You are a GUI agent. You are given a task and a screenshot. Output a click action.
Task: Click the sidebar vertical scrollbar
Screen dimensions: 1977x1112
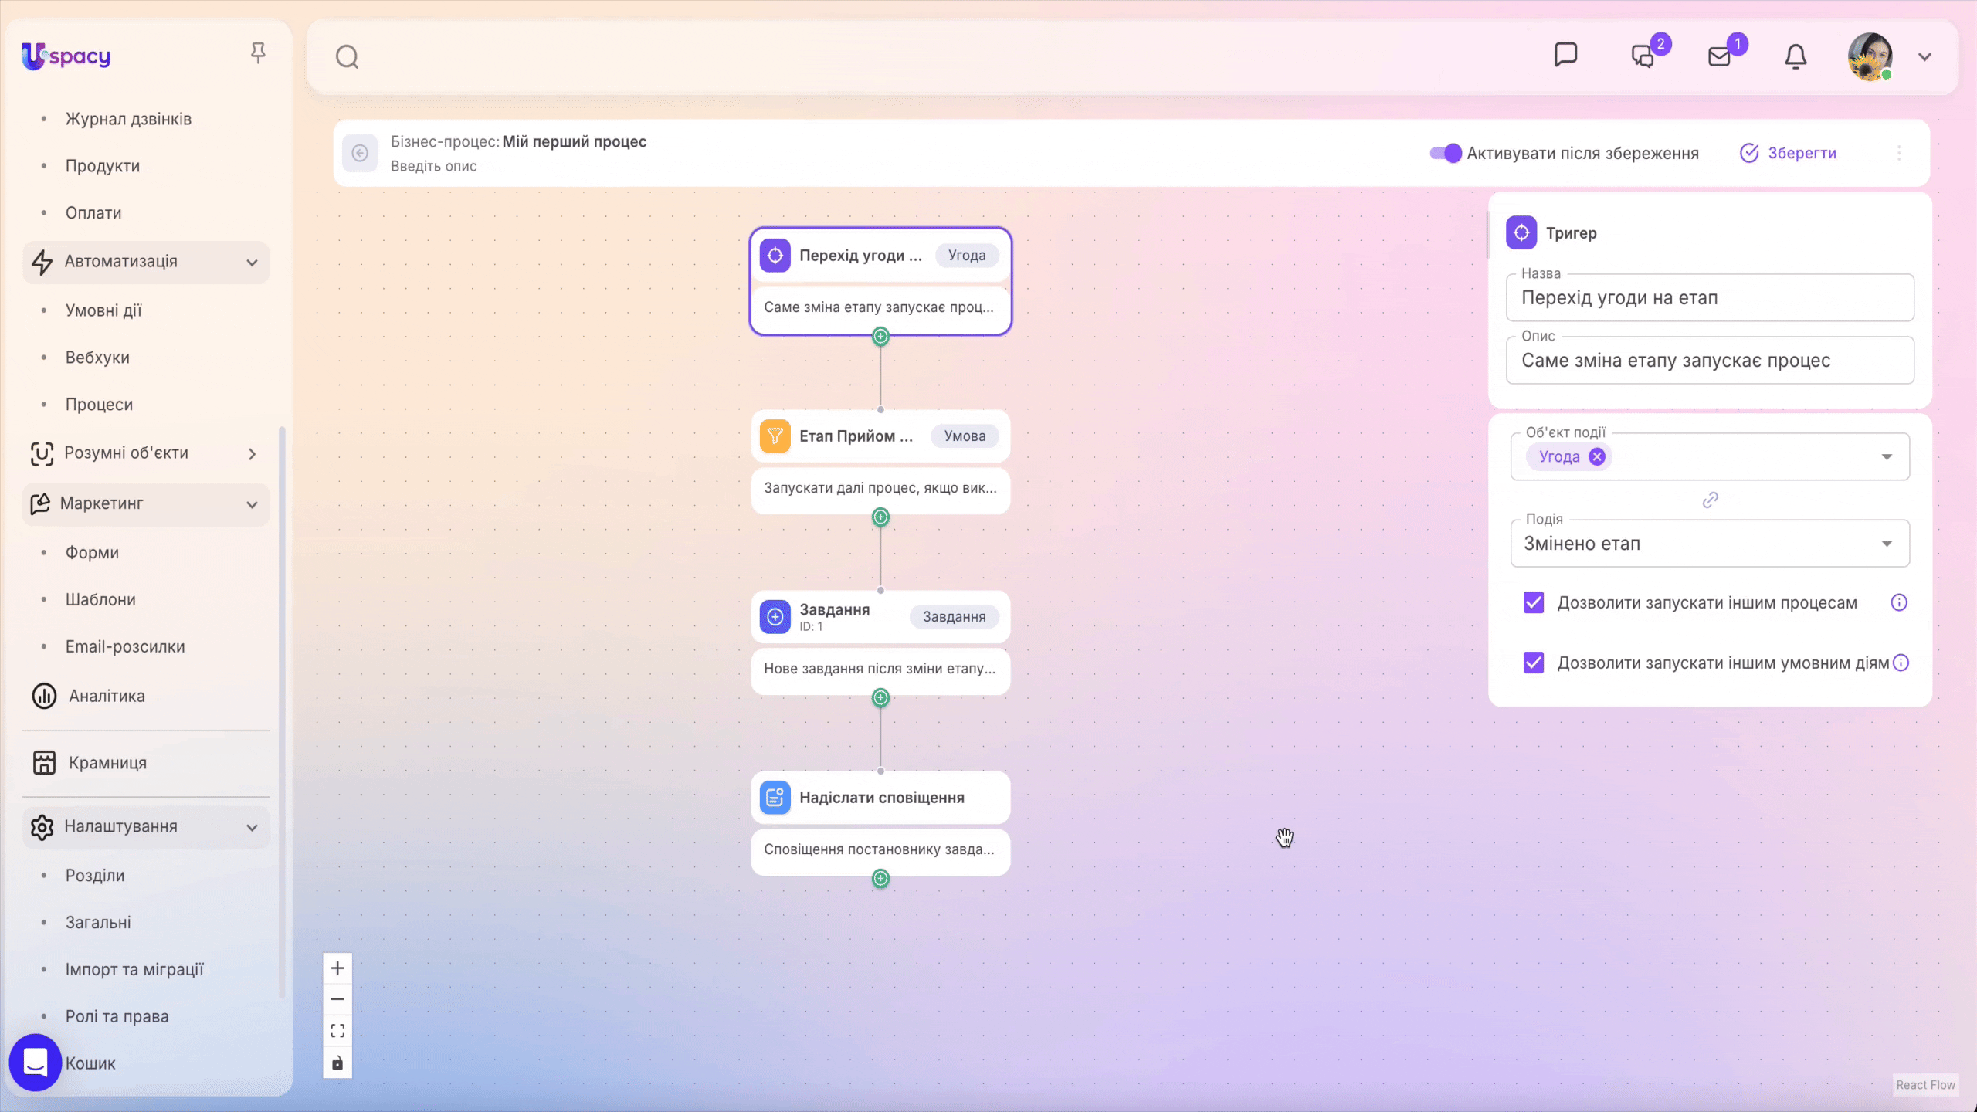tap(282, 710)
